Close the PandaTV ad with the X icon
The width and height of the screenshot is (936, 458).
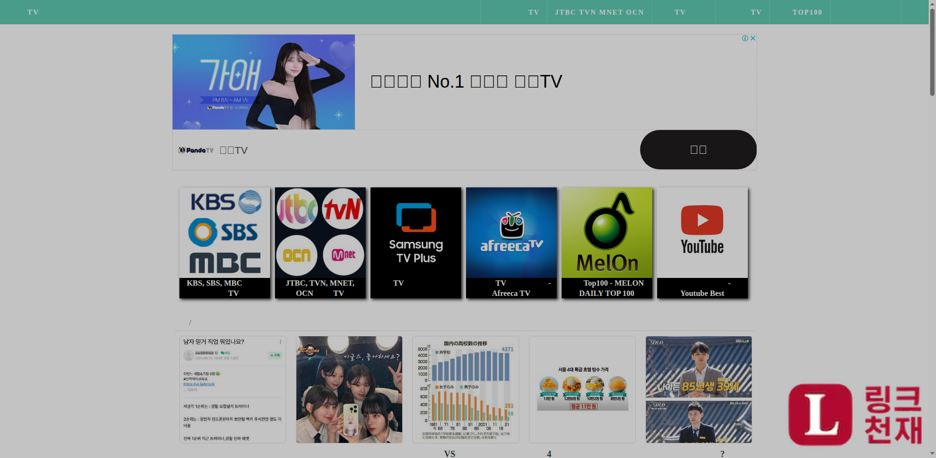tap(753, 38)
